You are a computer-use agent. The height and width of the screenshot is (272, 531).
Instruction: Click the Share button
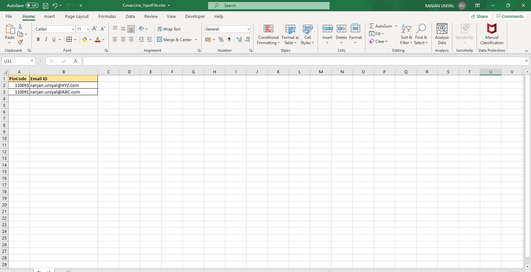tap(479, 16)
